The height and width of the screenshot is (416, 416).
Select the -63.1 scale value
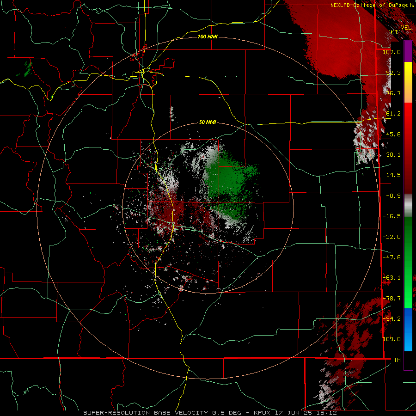[392, 278]
